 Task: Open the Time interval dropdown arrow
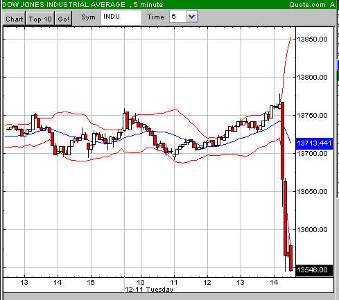pyautogui.click(x=192, y=17)
